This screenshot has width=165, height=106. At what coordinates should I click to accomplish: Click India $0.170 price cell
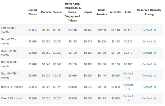[x=128, y=30]
